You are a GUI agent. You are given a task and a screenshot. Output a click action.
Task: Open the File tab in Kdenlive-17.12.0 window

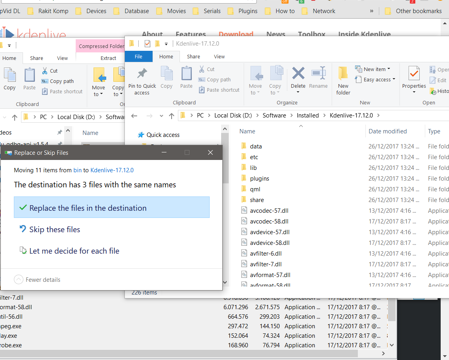point(139,56)
